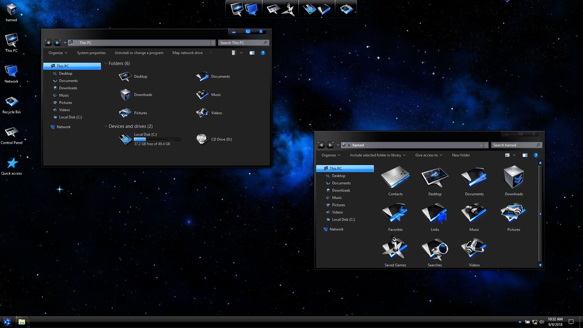Collapse the Folders (6) group

[x=106, y=63]
